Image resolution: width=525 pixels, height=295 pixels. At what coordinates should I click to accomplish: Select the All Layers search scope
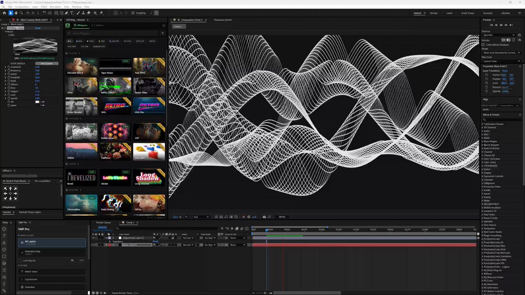pos(52,242)
